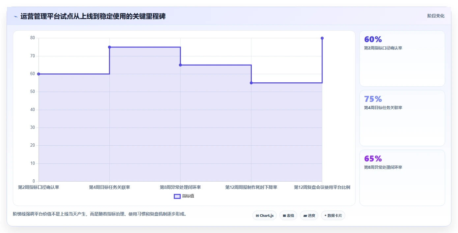Screen dimensions: 458x233
Task: Click the x-axis label 第12周复盘会议使用平台比例
Action: pyautogui.click(x=322, y=187)
